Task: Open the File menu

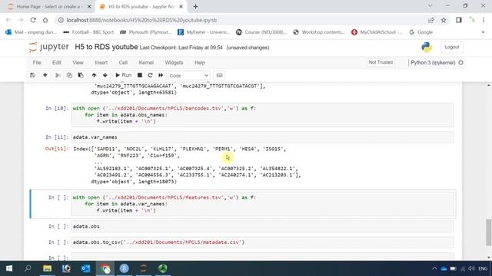Action: [37, 63]
